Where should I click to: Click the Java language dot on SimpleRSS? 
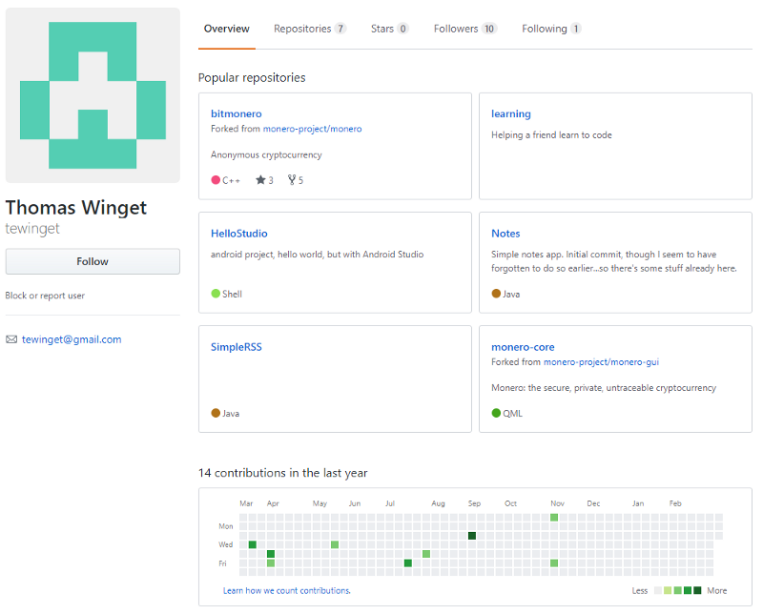(216, 413)
